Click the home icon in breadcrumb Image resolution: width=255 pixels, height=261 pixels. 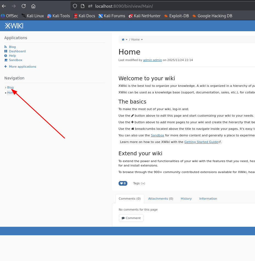(123, 39)
